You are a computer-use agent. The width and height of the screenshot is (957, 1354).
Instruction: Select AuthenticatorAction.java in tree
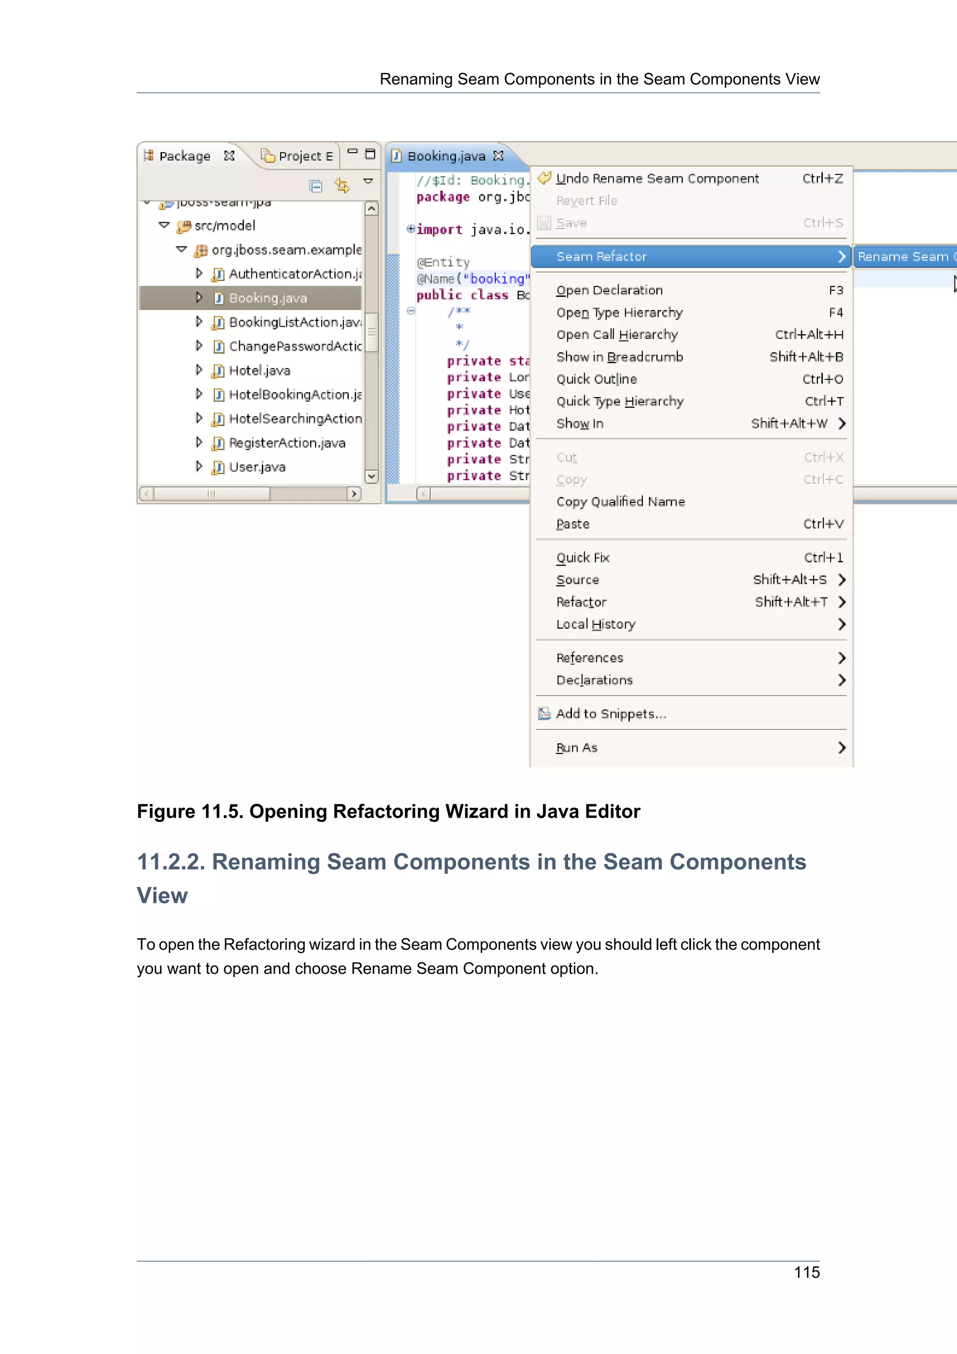tap(295, 274)
